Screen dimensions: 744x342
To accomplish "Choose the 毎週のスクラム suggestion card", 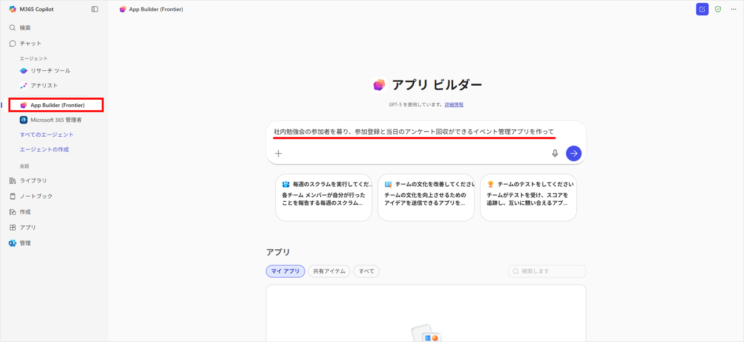I will coord(323,198).
